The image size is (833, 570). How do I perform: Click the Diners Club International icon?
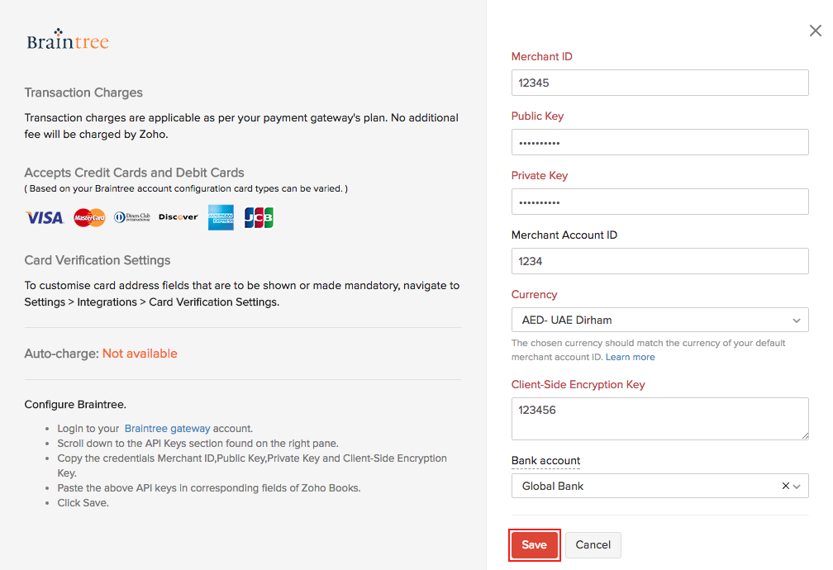tap(132, 217)
